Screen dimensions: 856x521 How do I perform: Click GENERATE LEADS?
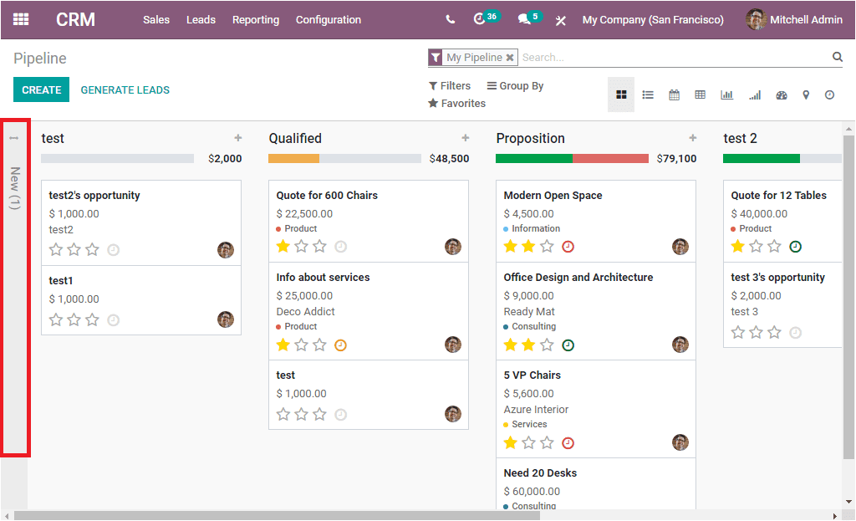tap(125, 89)
